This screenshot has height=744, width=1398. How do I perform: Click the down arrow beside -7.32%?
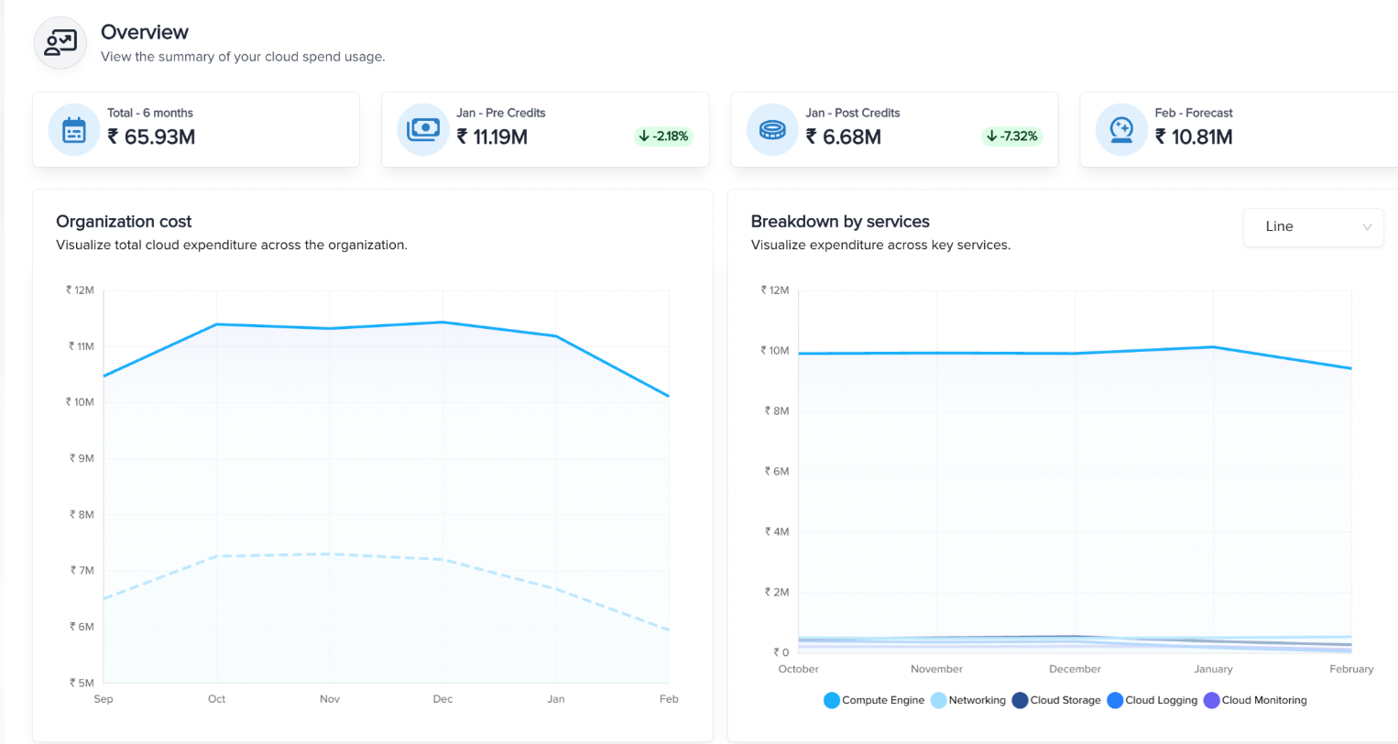[x=992, y=137]
